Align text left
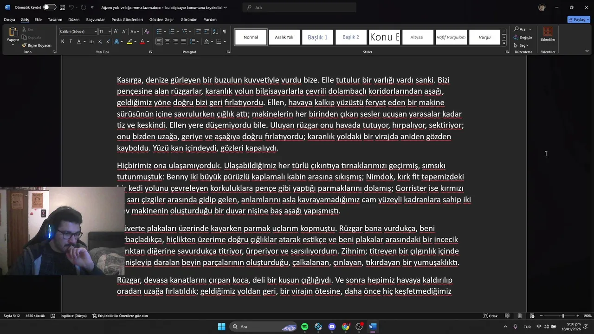The width and height of the screenshot is (594, 334). tap(159, 42)
